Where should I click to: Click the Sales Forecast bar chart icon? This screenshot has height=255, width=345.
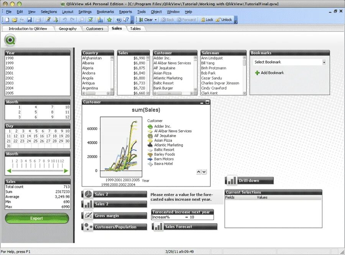pos(158,227)
